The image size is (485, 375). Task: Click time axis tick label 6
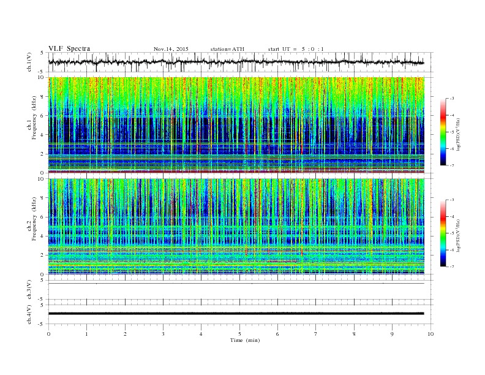(x=277, y=334)
